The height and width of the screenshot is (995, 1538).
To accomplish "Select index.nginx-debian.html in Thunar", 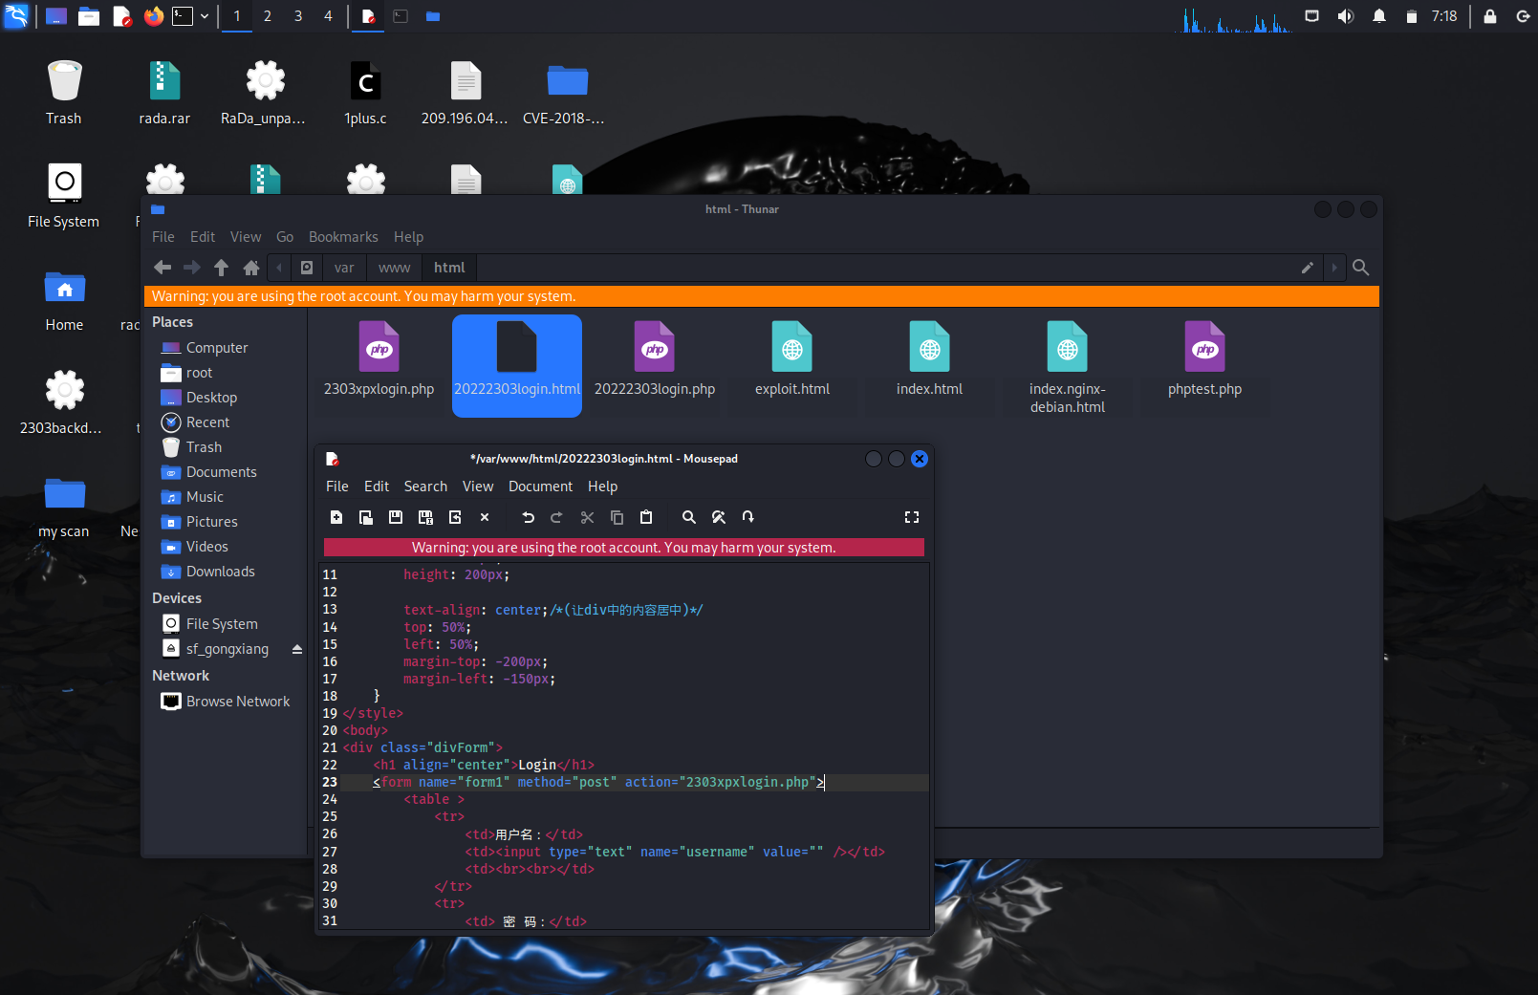I will coord(1068,368).
